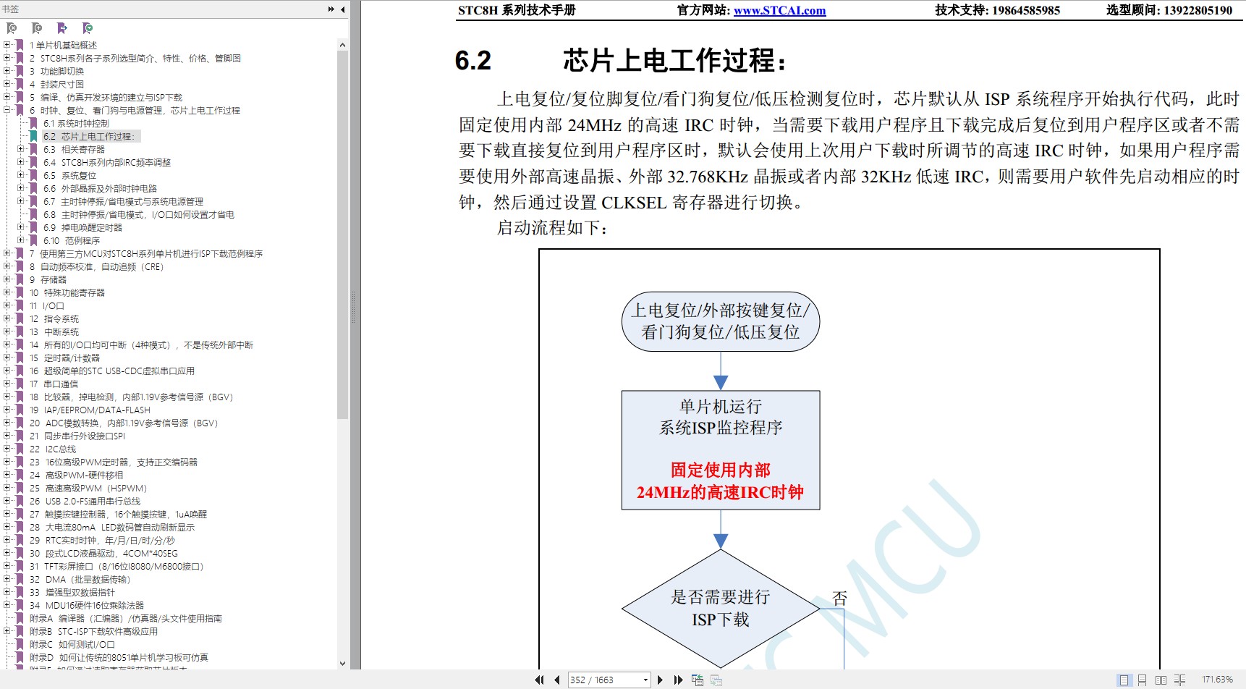Viewport: 1246px width, 689px height.
Task: Click the 171.63% zoom level
Action: tap(1217, 680)
